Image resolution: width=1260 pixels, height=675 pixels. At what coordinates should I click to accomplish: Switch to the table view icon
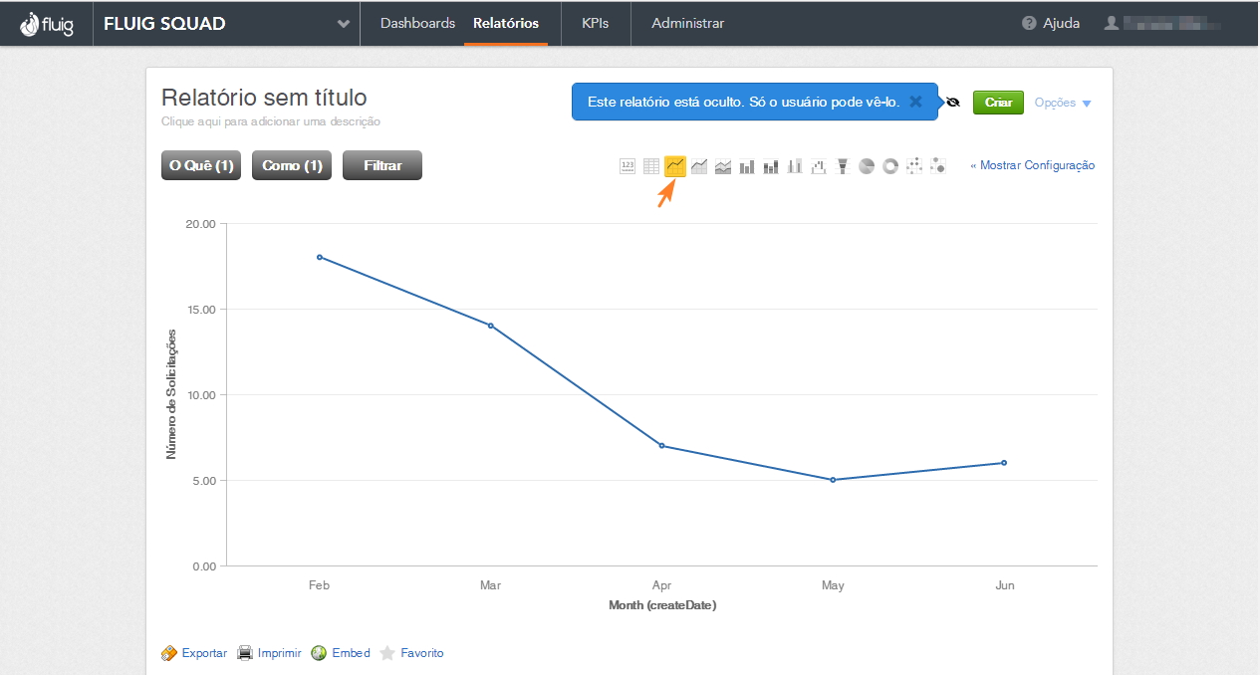651,166
